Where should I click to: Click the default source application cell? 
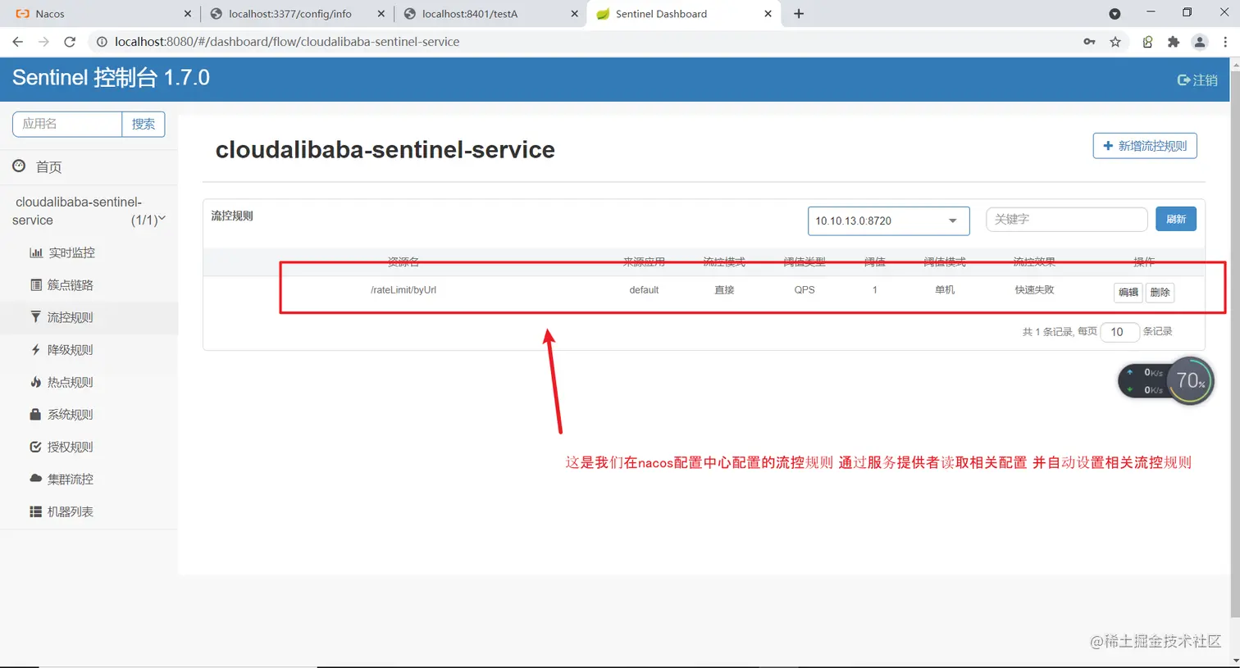pyautogui.click(x=644, y=290)
